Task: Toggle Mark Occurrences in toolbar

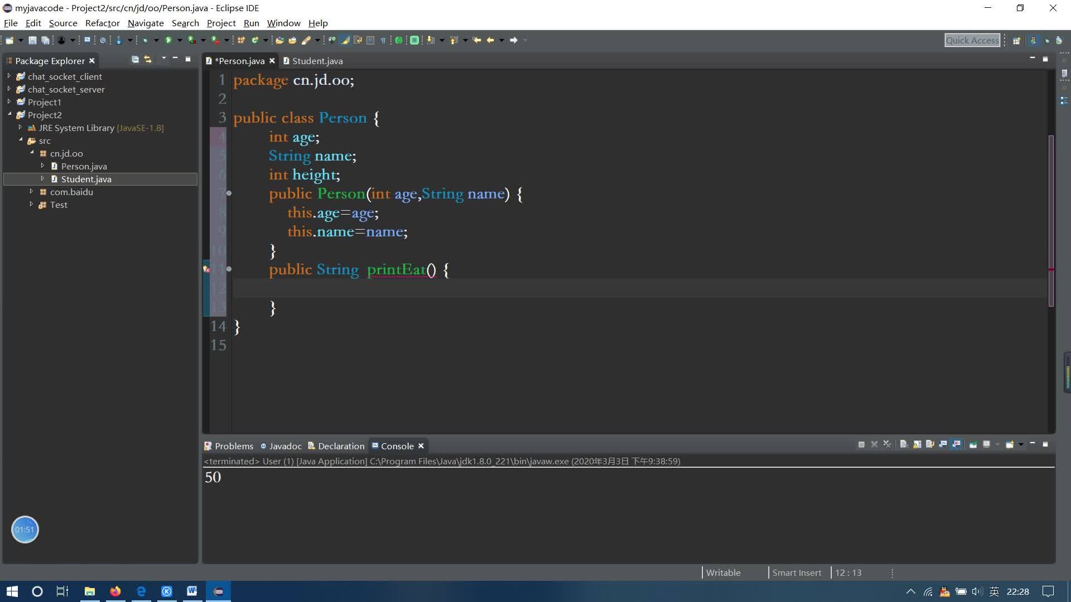Action: pos(345,40)
